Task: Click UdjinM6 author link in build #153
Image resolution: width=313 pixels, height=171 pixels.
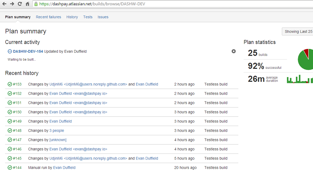Action: (x=88, y=84)
